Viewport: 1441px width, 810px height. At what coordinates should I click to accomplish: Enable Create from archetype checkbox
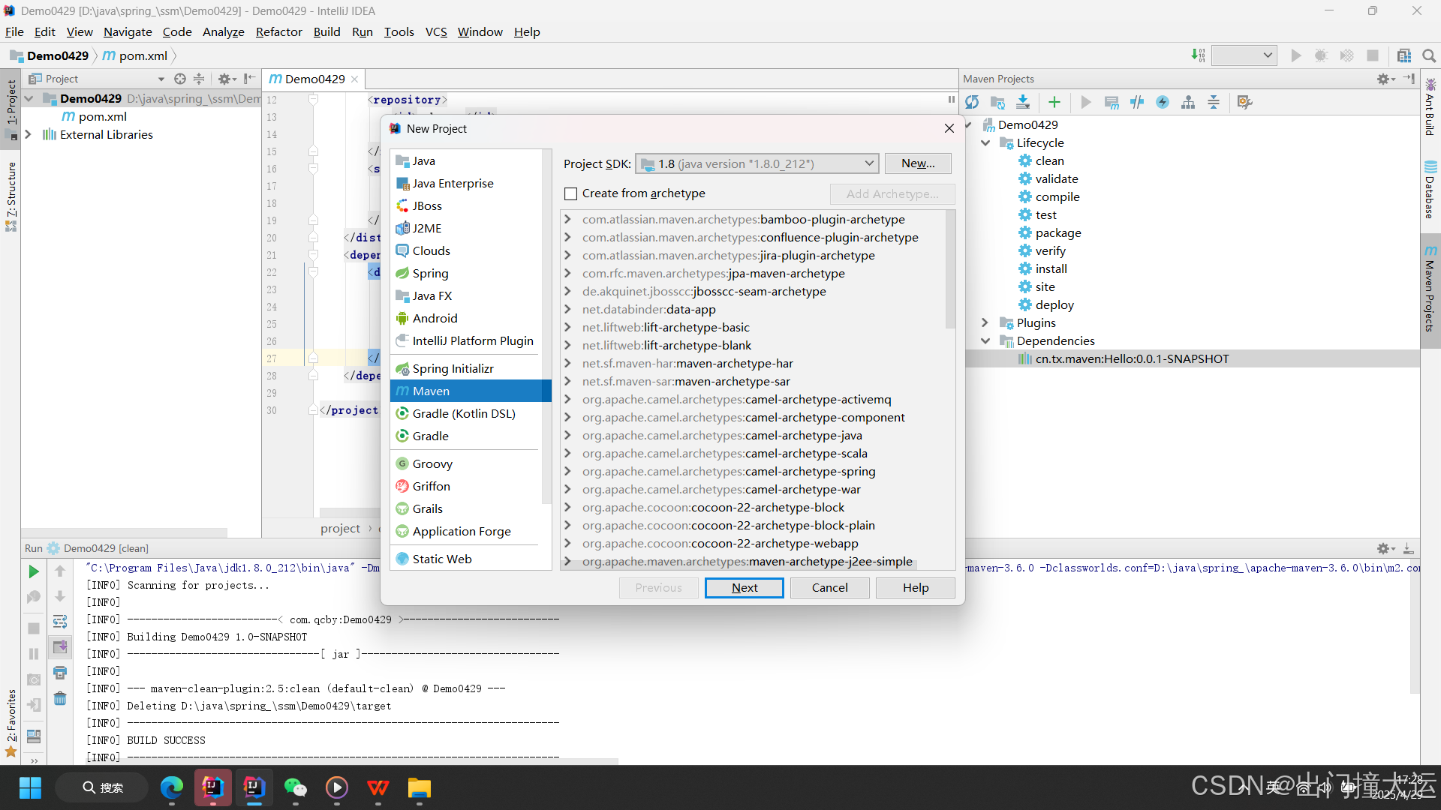point(571,193)
